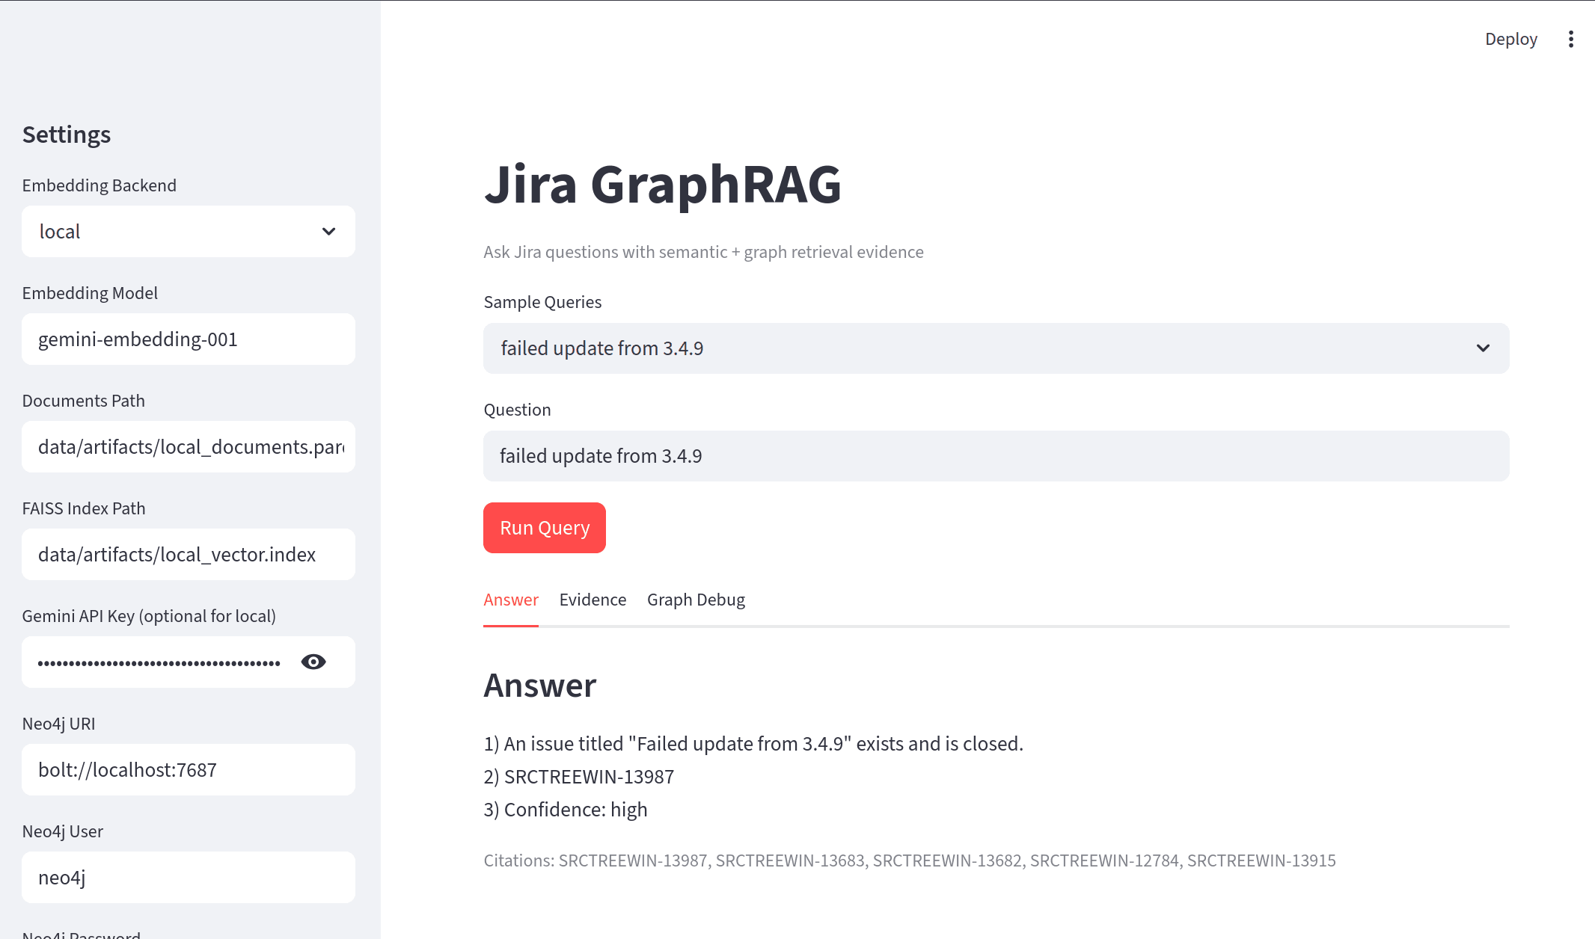The height and width of the screenshot is (939, 1595).
Task: Focus the Neo4j User input field
Action: pyautogui.click(x=189, y=878)
